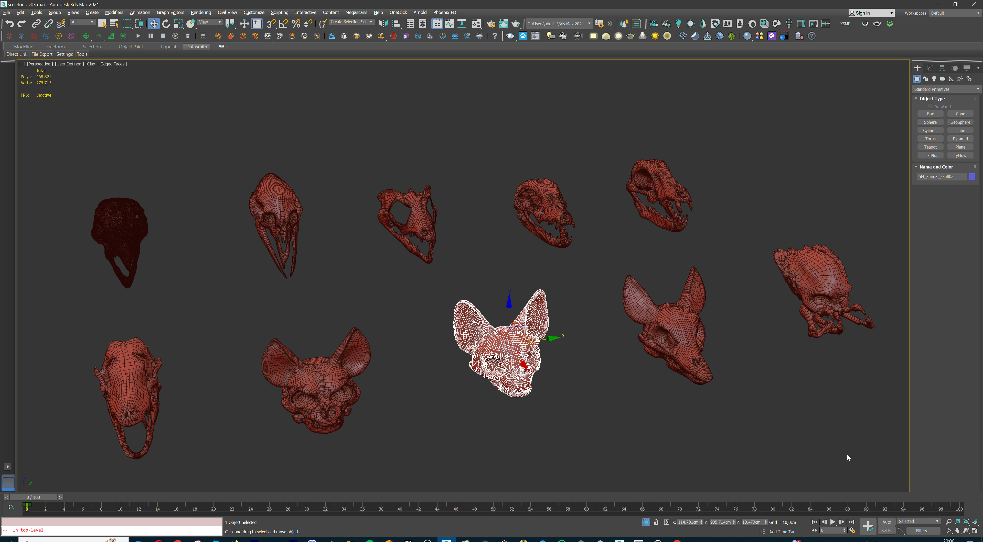Click the Redo arrow icon

(22, 24)
